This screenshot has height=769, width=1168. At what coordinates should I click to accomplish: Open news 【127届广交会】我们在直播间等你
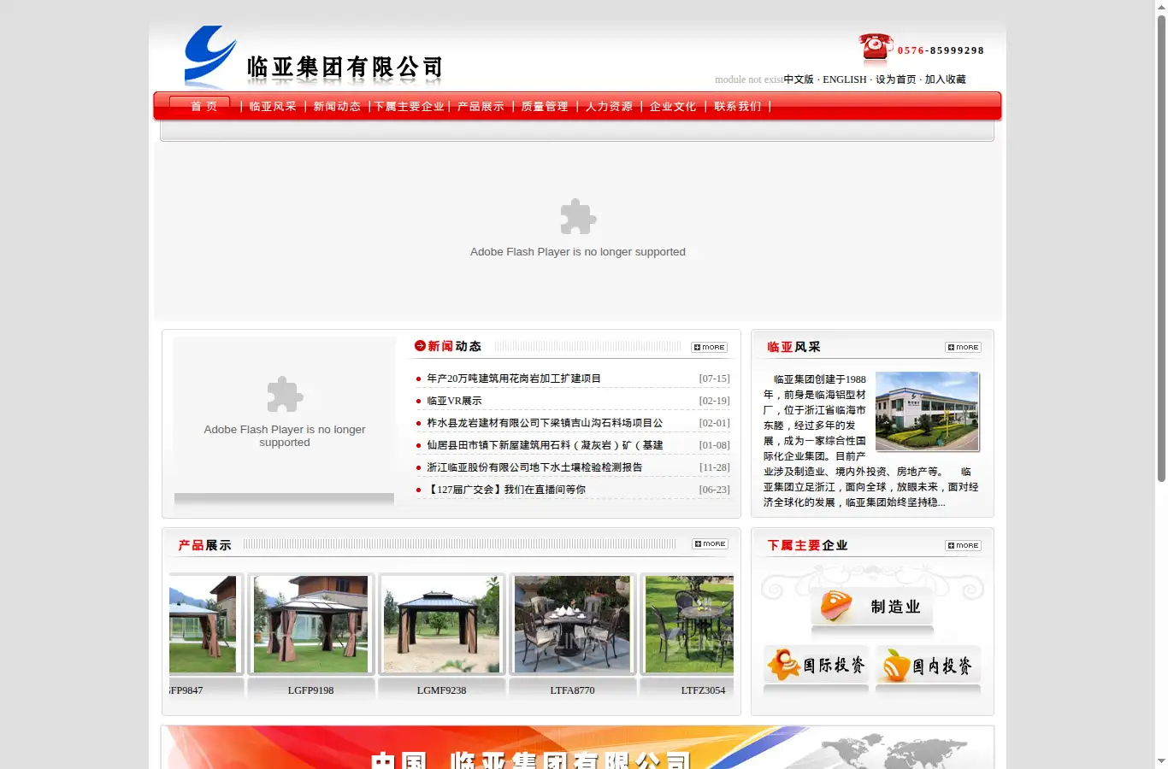[506, 490]
